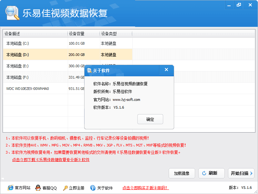The height and width of the screenshot is (194, 258).
Task: Click the 设备描述 column header
Action: pyautogui.click(x=35, y=34)
